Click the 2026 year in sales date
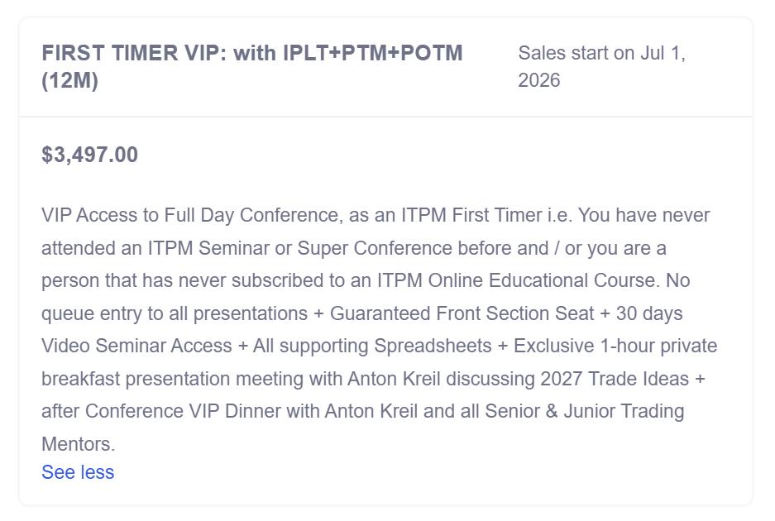Screen dimensions: 775x521 [538, 80]
